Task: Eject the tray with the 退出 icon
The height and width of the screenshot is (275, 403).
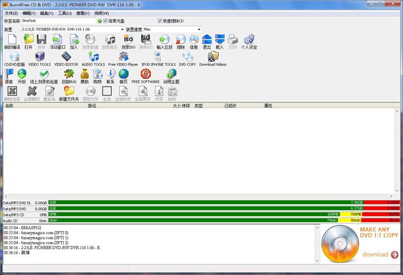Action: pos(207,42)
